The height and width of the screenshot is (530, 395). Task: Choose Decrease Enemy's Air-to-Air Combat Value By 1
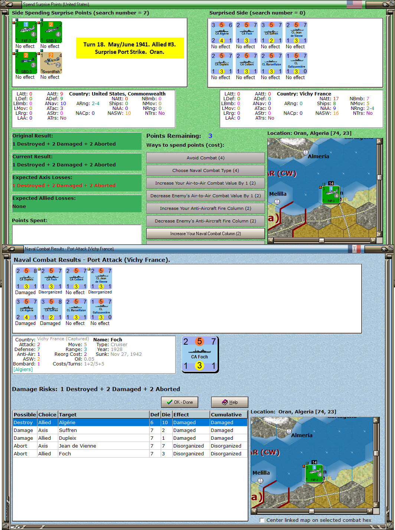coord(206,196)
